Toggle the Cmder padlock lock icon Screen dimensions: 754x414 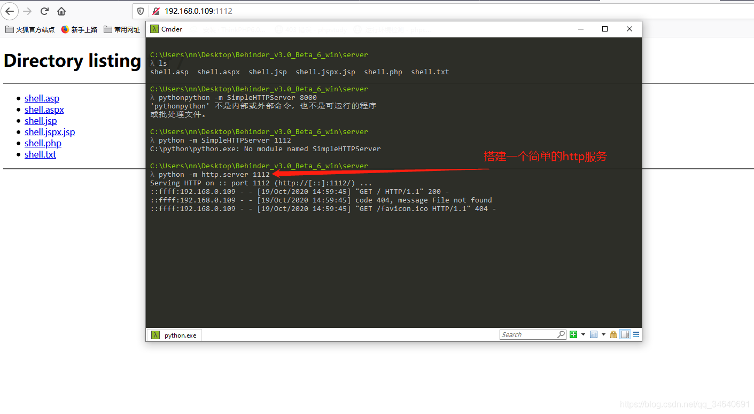pos(613,335)
